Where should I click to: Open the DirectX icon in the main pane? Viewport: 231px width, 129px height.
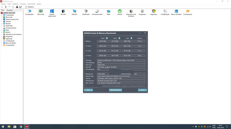coord(120,12)
